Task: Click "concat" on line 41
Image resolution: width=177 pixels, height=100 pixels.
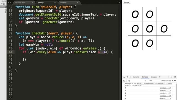Action: (65, 41)
